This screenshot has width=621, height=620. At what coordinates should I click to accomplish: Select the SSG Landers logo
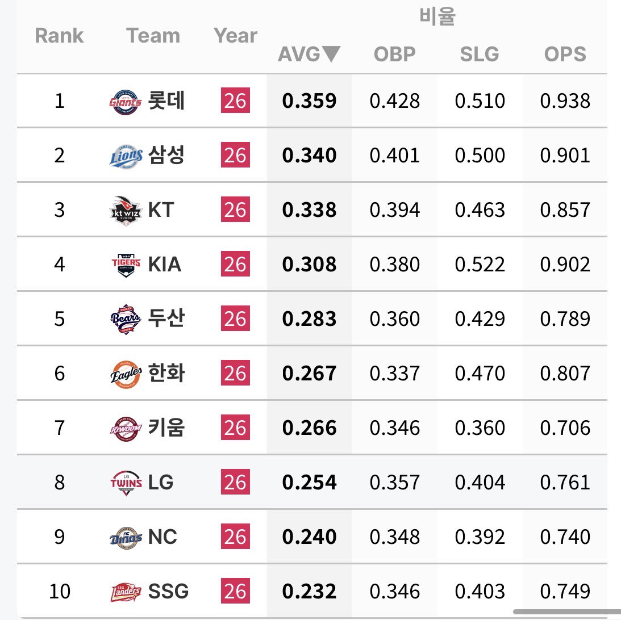click(126, 592)
